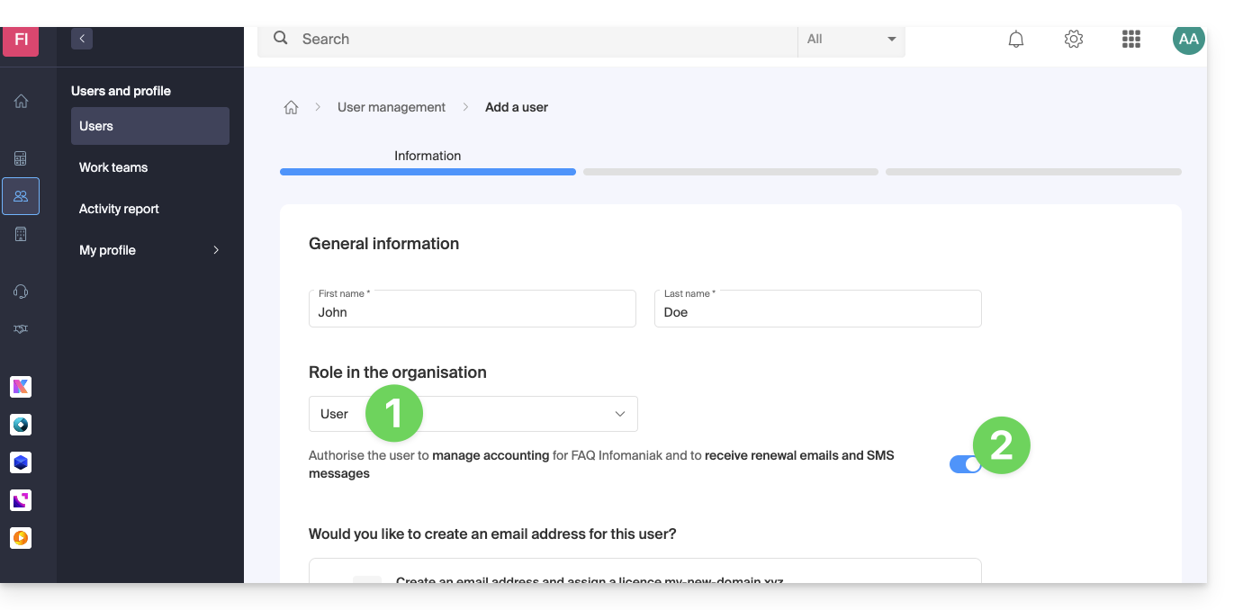
Task: Toggle the manage accounting authorisation switch
Action: point(965,464)
